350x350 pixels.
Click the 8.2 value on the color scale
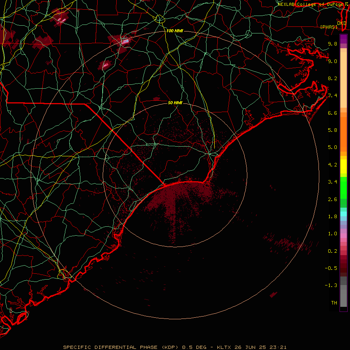coord(332,78)
